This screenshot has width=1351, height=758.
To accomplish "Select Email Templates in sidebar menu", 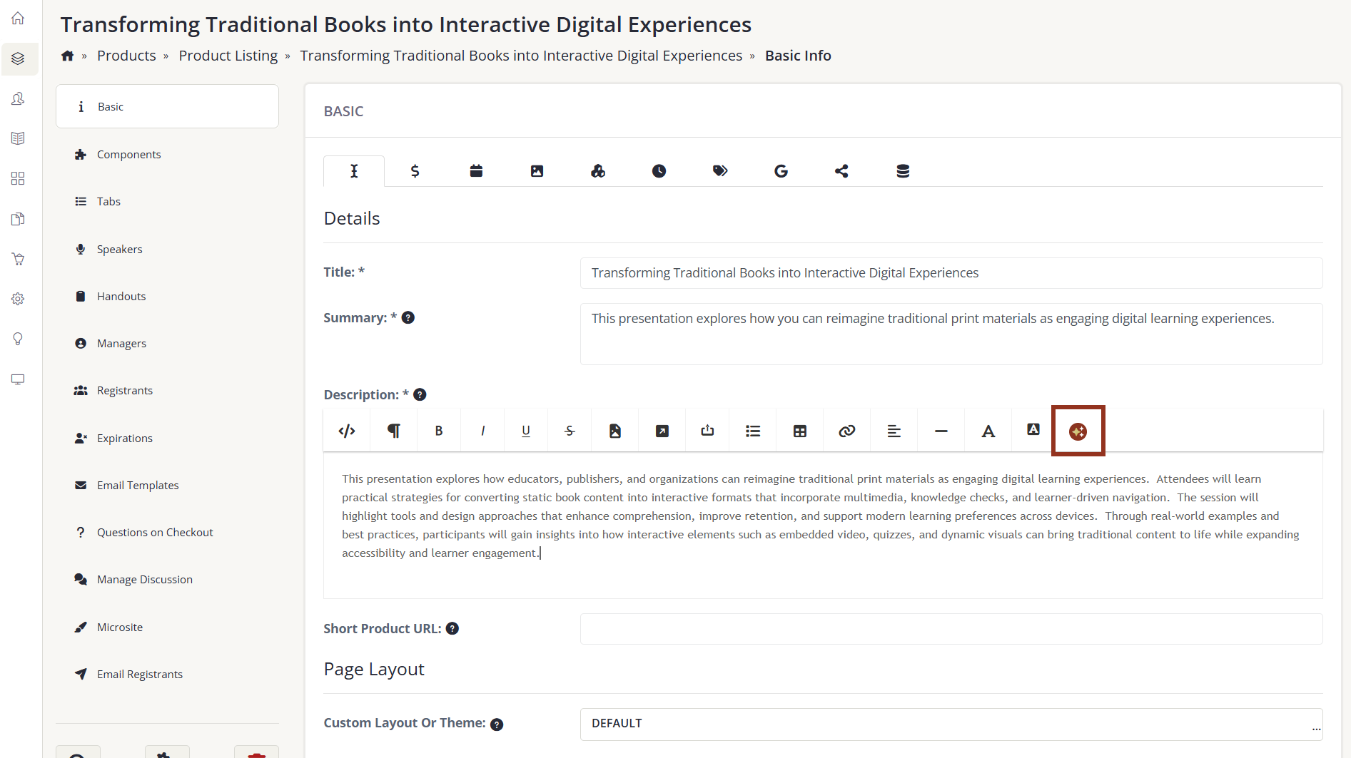I will [138, 485].
